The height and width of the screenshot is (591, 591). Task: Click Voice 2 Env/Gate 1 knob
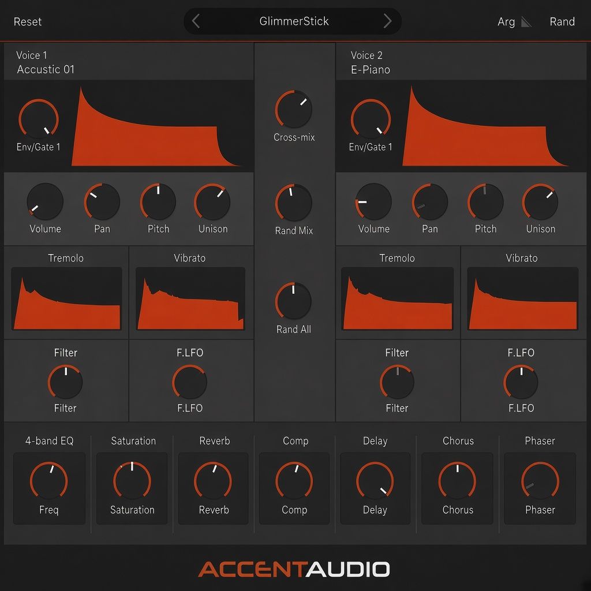[x=371, y=119]
